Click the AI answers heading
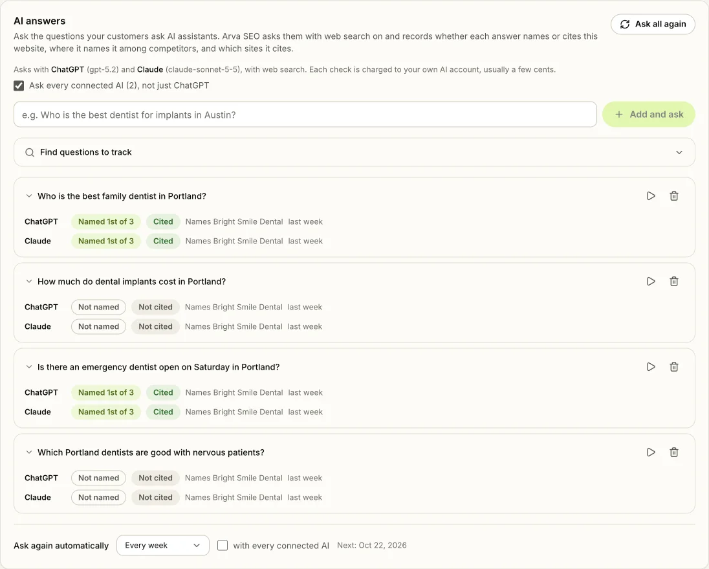709x569 pixels. (x=39, y=21)
